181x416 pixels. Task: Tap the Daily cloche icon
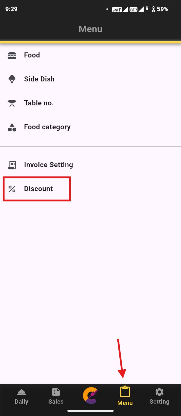tap(22, 392)
